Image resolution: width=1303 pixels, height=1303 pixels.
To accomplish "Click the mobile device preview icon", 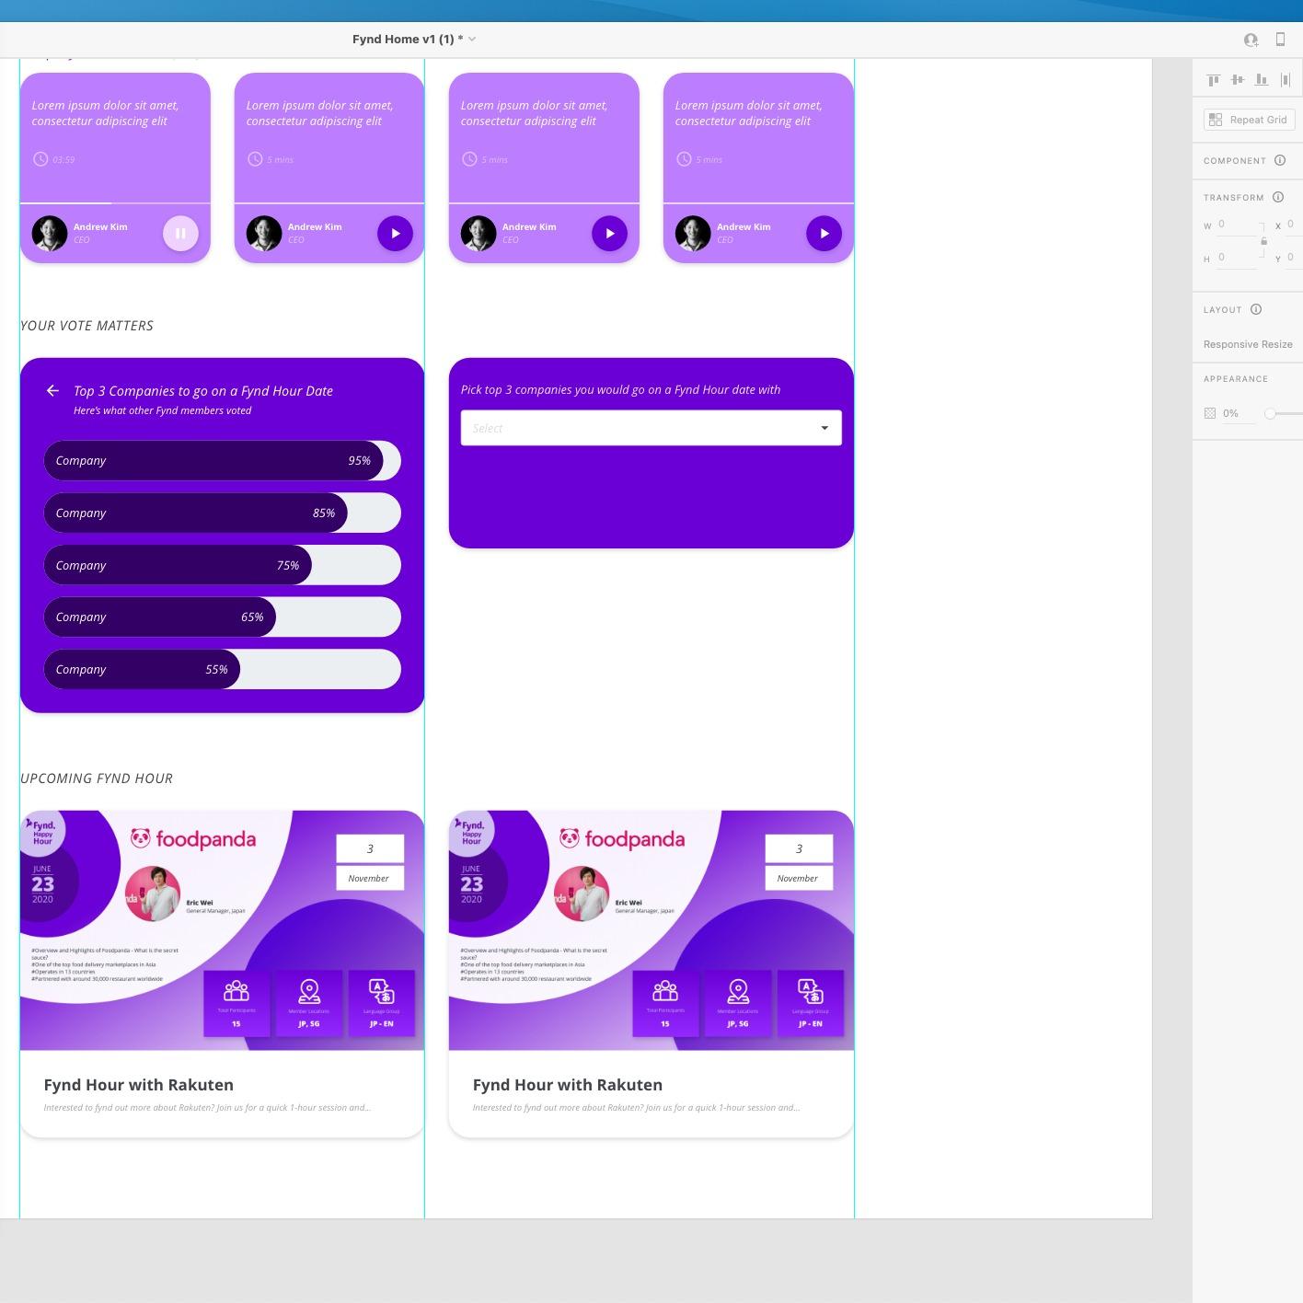I will tap(1280, 39).
